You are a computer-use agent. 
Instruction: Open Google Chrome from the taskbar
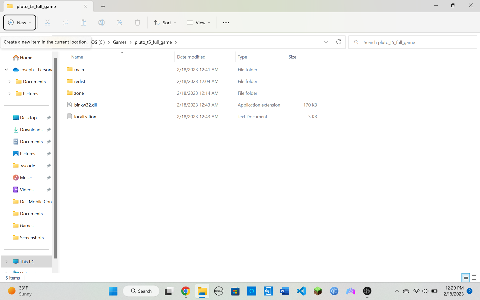click(x=185, y=291)
